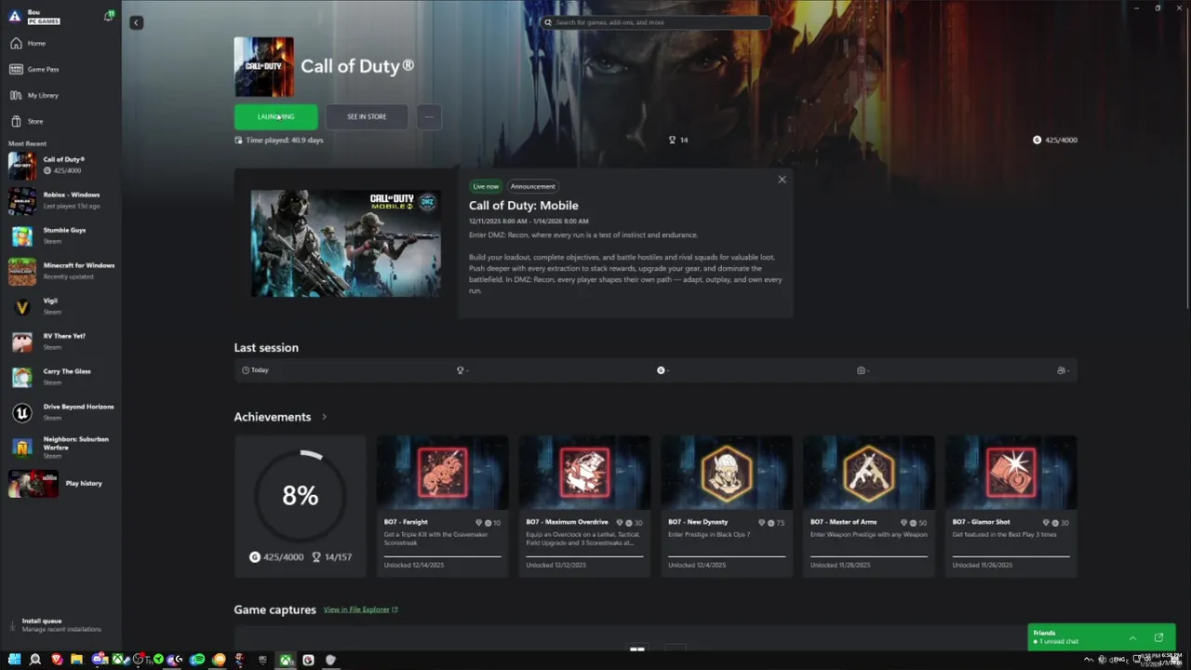Expand the Friends chat panel chevron
The width and height of the screenshot is (1191, 670).
1132,637
